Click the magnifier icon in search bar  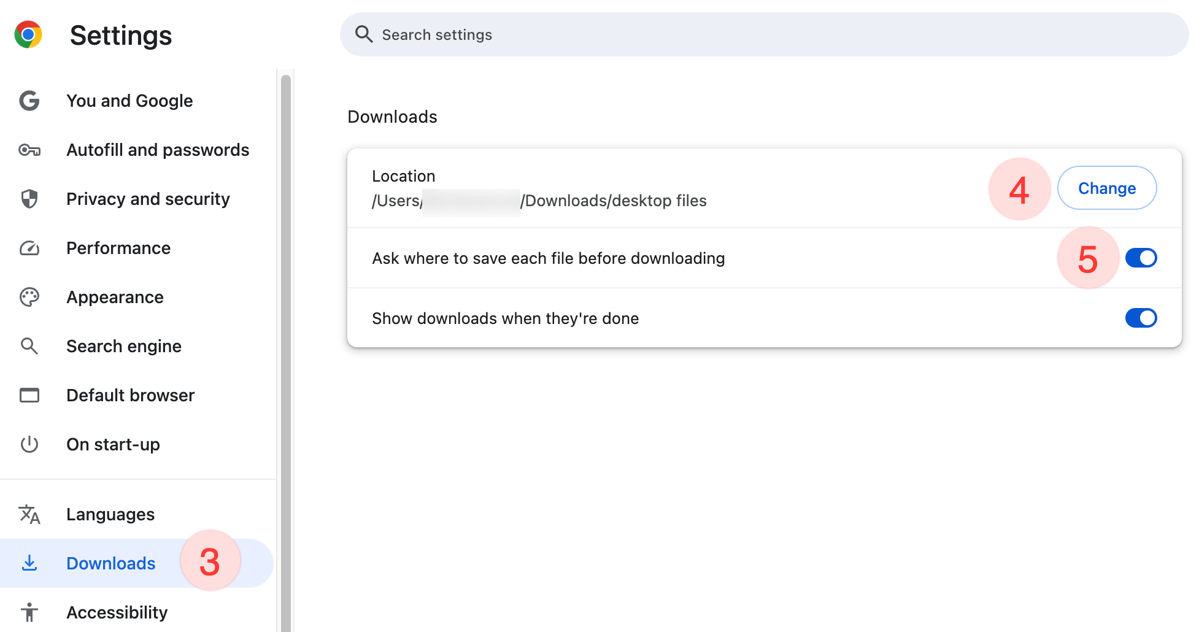pos(364,34)
